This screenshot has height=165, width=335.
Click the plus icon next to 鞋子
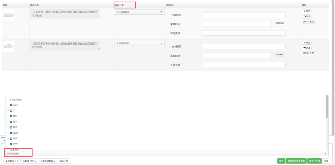(x=11, y=127)
